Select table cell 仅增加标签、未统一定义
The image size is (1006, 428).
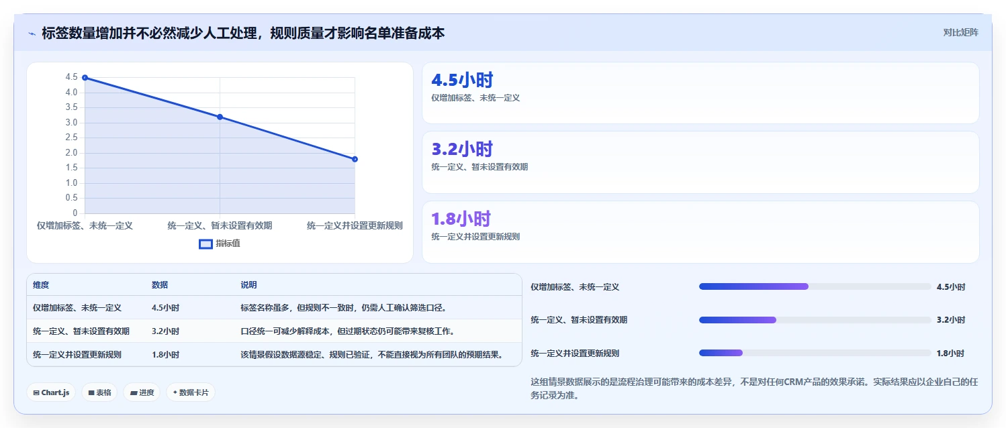pyautogui.click(x=77, y=308)
